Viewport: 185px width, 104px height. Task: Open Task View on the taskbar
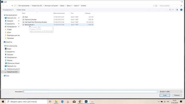tap(50, 101)
